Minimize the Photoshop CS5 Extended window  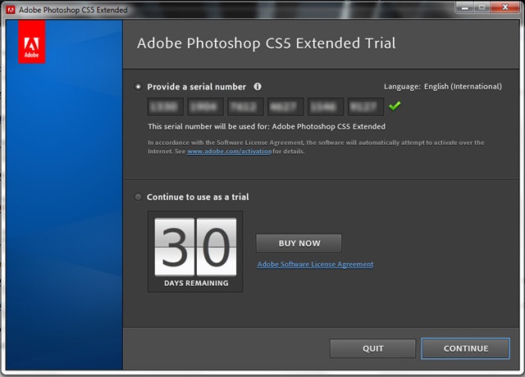tap(465, 7)
